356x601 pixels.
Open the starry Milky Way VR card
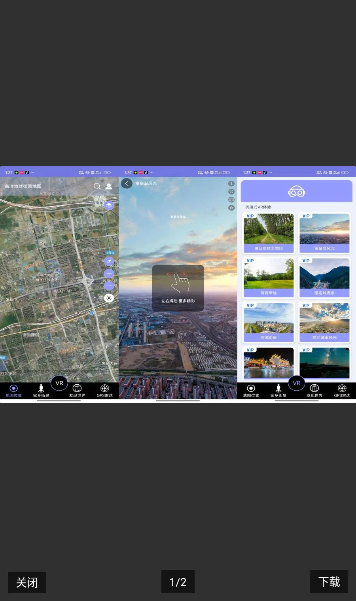point(324,363)
